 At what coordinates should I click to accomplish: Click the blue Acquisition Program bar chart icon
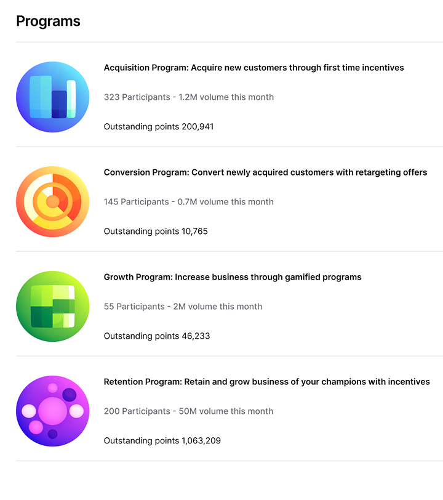tap(52, 97)
